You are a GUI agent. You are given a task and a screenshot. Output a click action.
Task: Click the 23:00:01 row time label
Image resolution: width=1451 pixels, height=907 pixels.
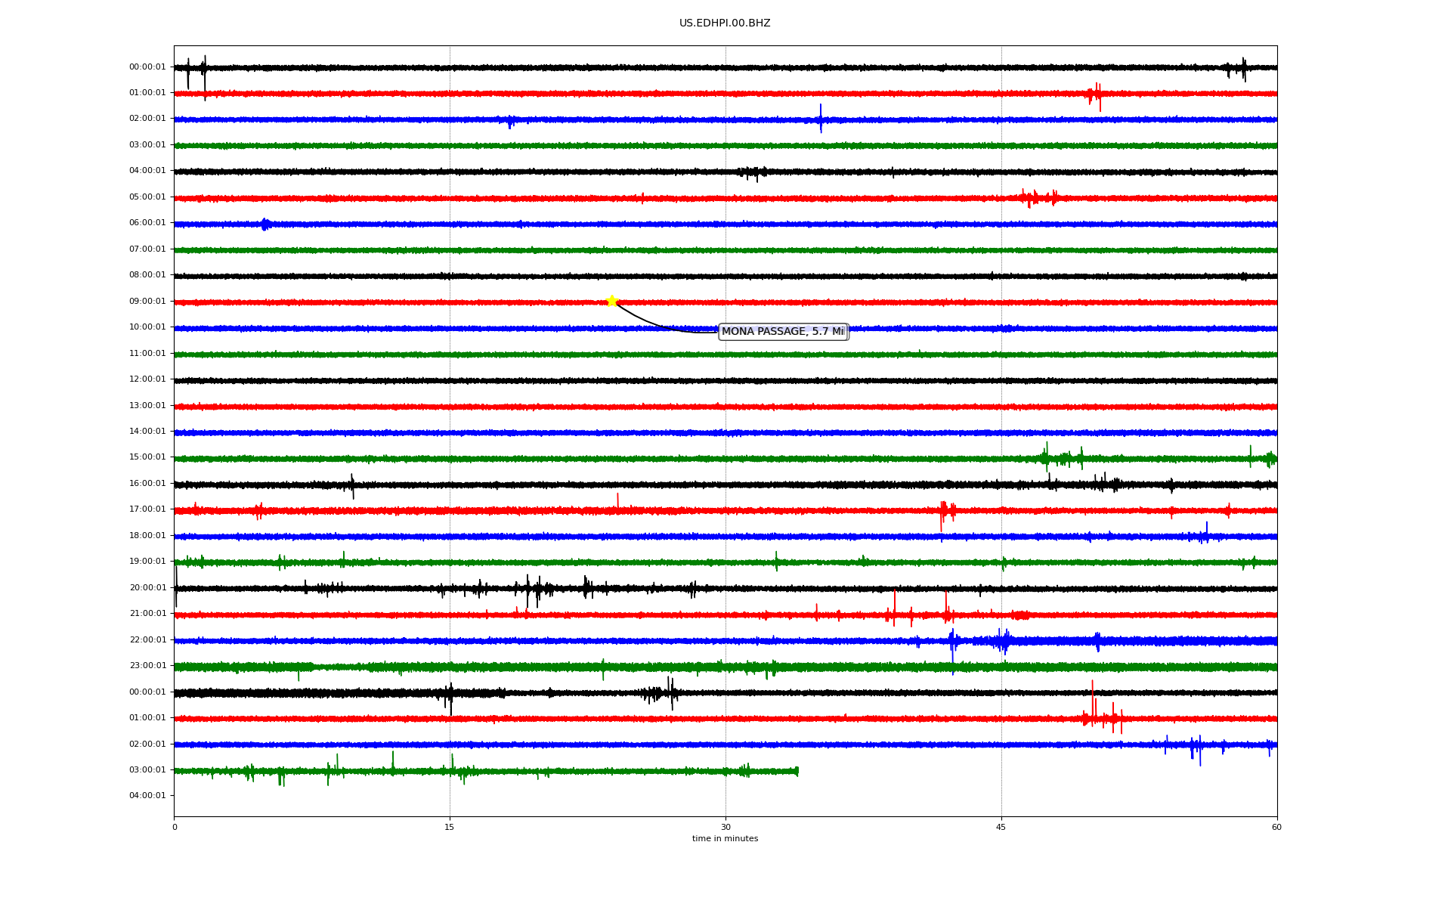[x=147, y=666]
